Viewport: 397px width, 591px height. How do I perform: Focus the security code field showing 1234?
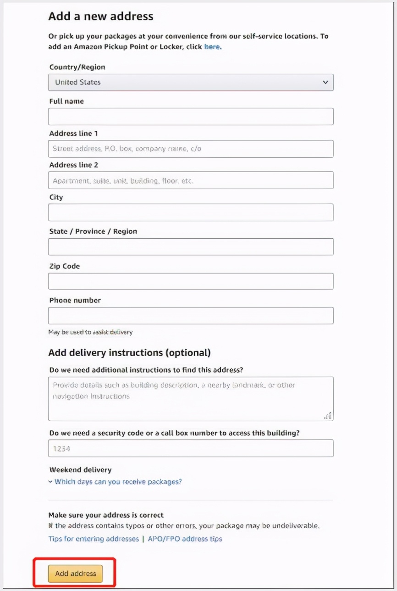click(x=190, y=448)
